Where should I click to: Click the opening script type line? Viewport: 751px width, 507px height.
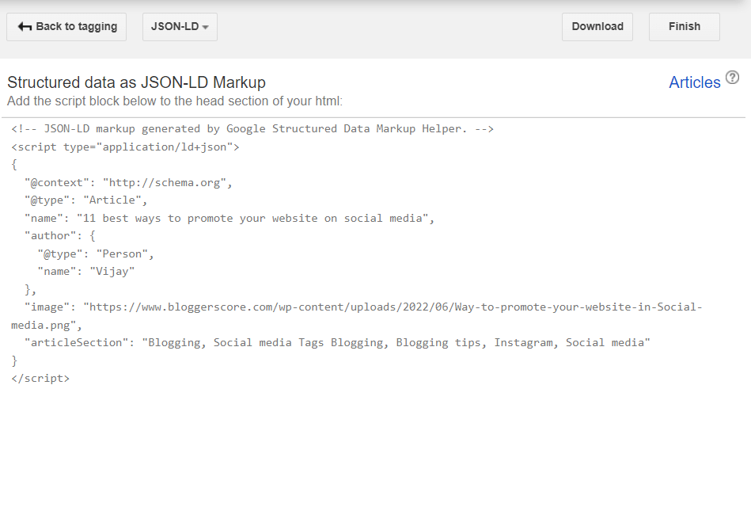pyautogui.click(x=126, y=147)
